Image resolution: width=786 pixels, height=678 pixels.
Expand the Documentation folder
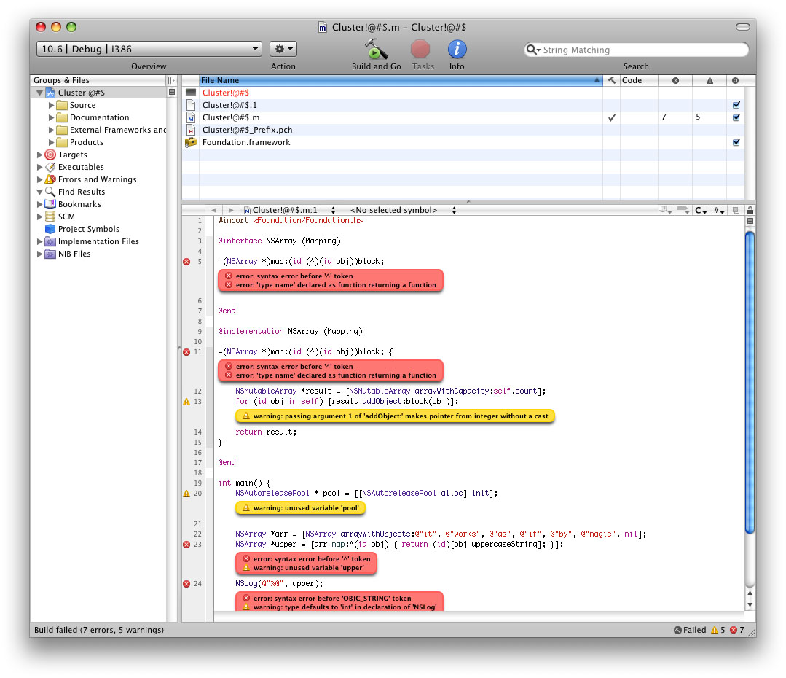coord(51,117)
